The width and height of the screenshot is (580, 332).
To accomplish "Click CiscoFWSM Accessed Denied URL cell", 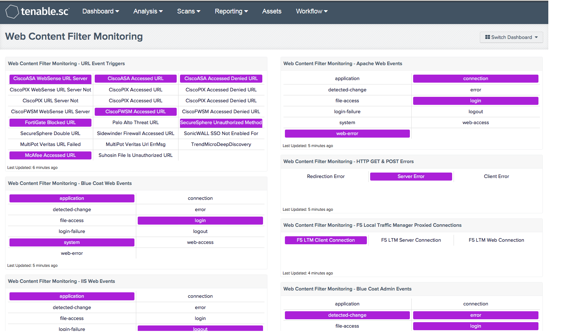I will click(x=221, y=111).
